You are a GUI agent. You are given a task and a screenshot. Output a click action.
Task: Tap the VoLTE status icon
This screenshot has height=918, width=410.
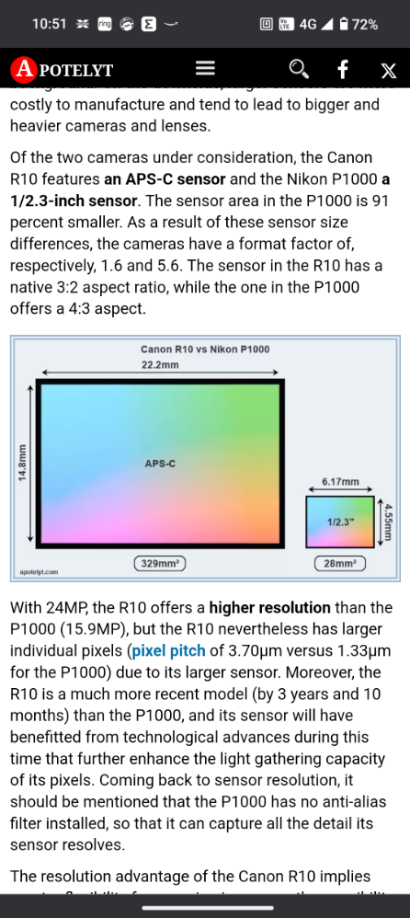pos(286,24)
